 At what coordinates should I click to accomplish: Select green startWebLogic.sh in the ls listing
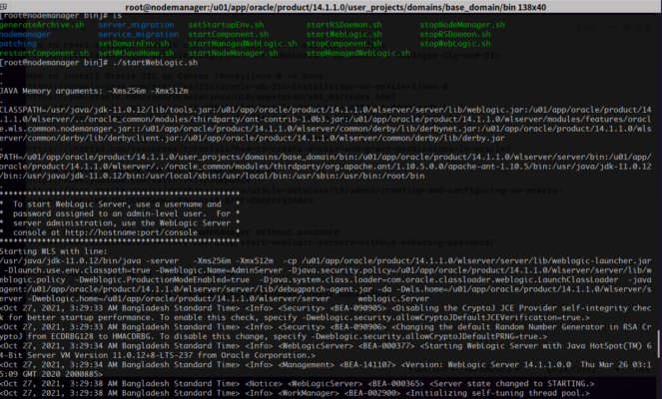pyautogui.click(x=344, y=34)
